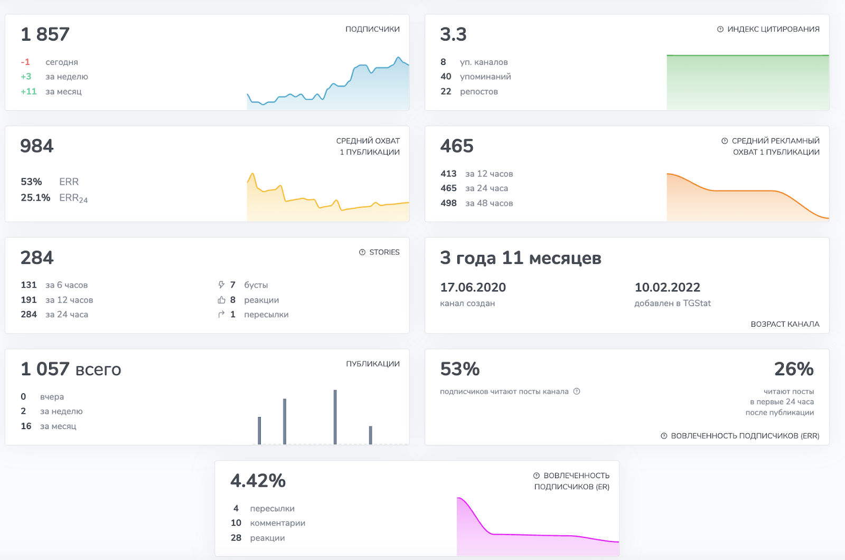
Task: Click '131 за 6 часов' stories row
Action: pyautogui.click(x=54, y=285)
